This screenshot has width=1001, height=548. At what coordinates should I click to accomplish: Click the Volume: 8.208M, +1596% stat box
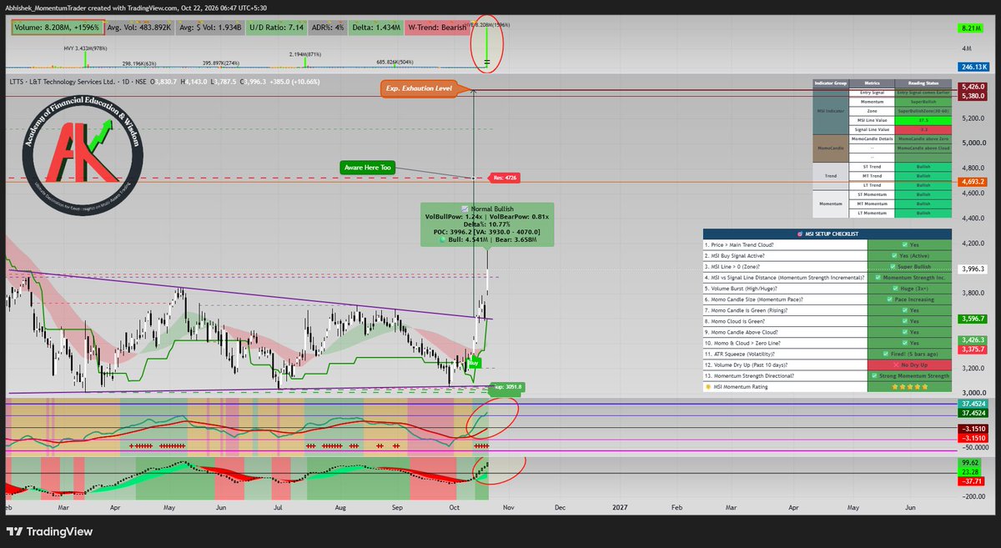tap(57, 28)
